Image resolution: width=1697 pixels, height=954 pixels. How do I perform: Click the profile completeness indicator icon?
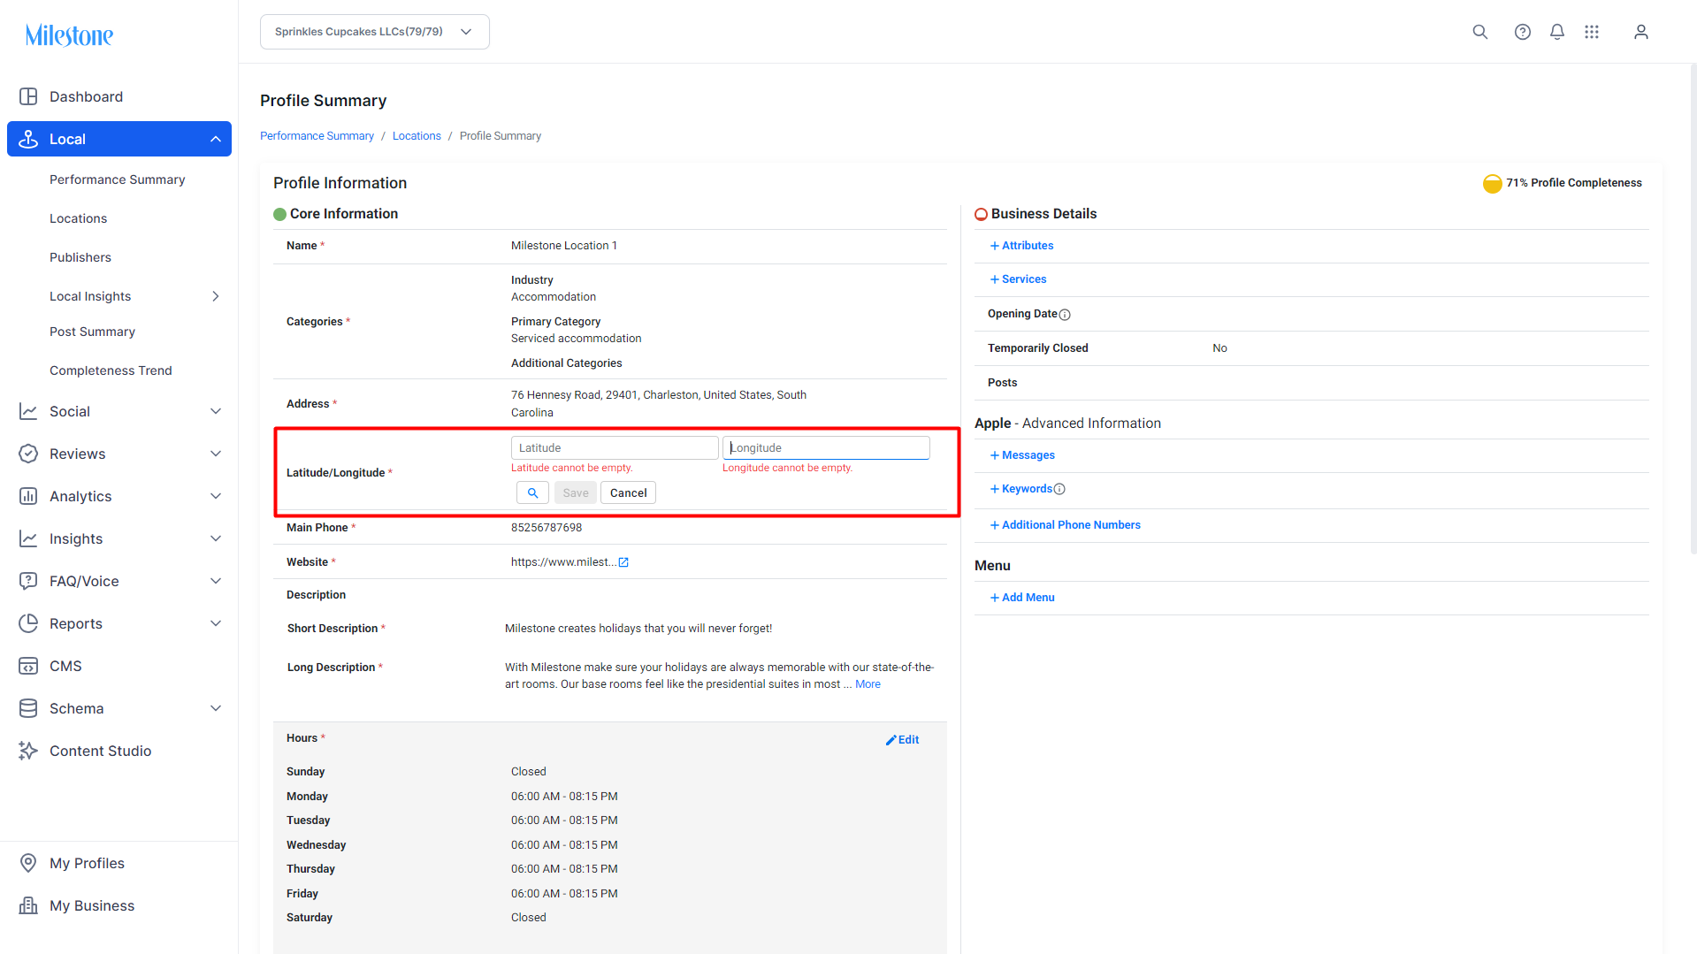point(1493,183)
